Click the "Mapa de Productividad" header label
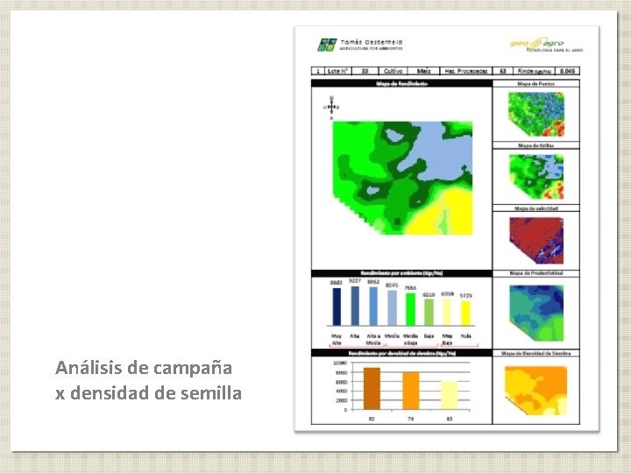Viewport: 631px width, 473px height. click(536, 273)
